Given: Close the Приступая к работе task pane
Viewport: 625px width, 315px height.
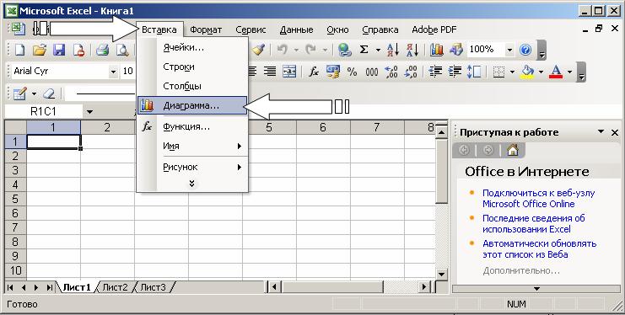Looking at the screenshot, I should [x=615, y=132].
